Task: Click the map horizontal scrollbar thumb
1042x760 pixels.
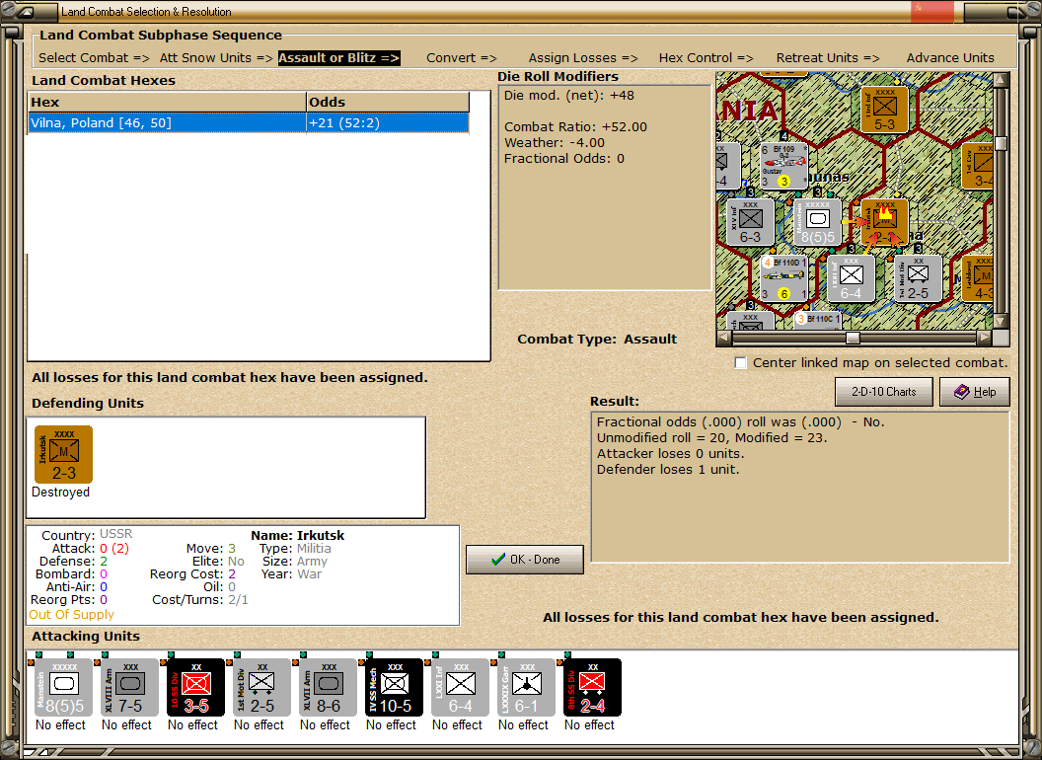Action: 853,338
